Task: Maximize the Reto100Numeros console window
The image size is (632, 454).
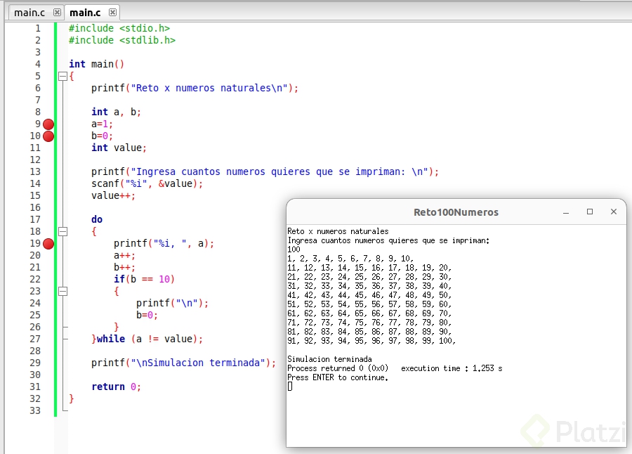Action: (x=591, y=211)
